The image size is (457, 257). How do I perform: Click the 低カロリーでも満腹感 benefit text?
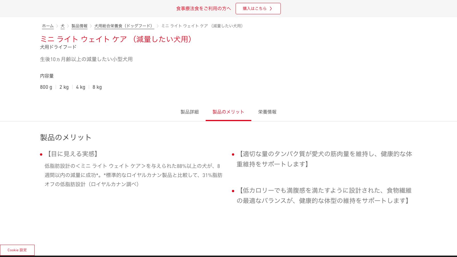click(x=324, y=196)
